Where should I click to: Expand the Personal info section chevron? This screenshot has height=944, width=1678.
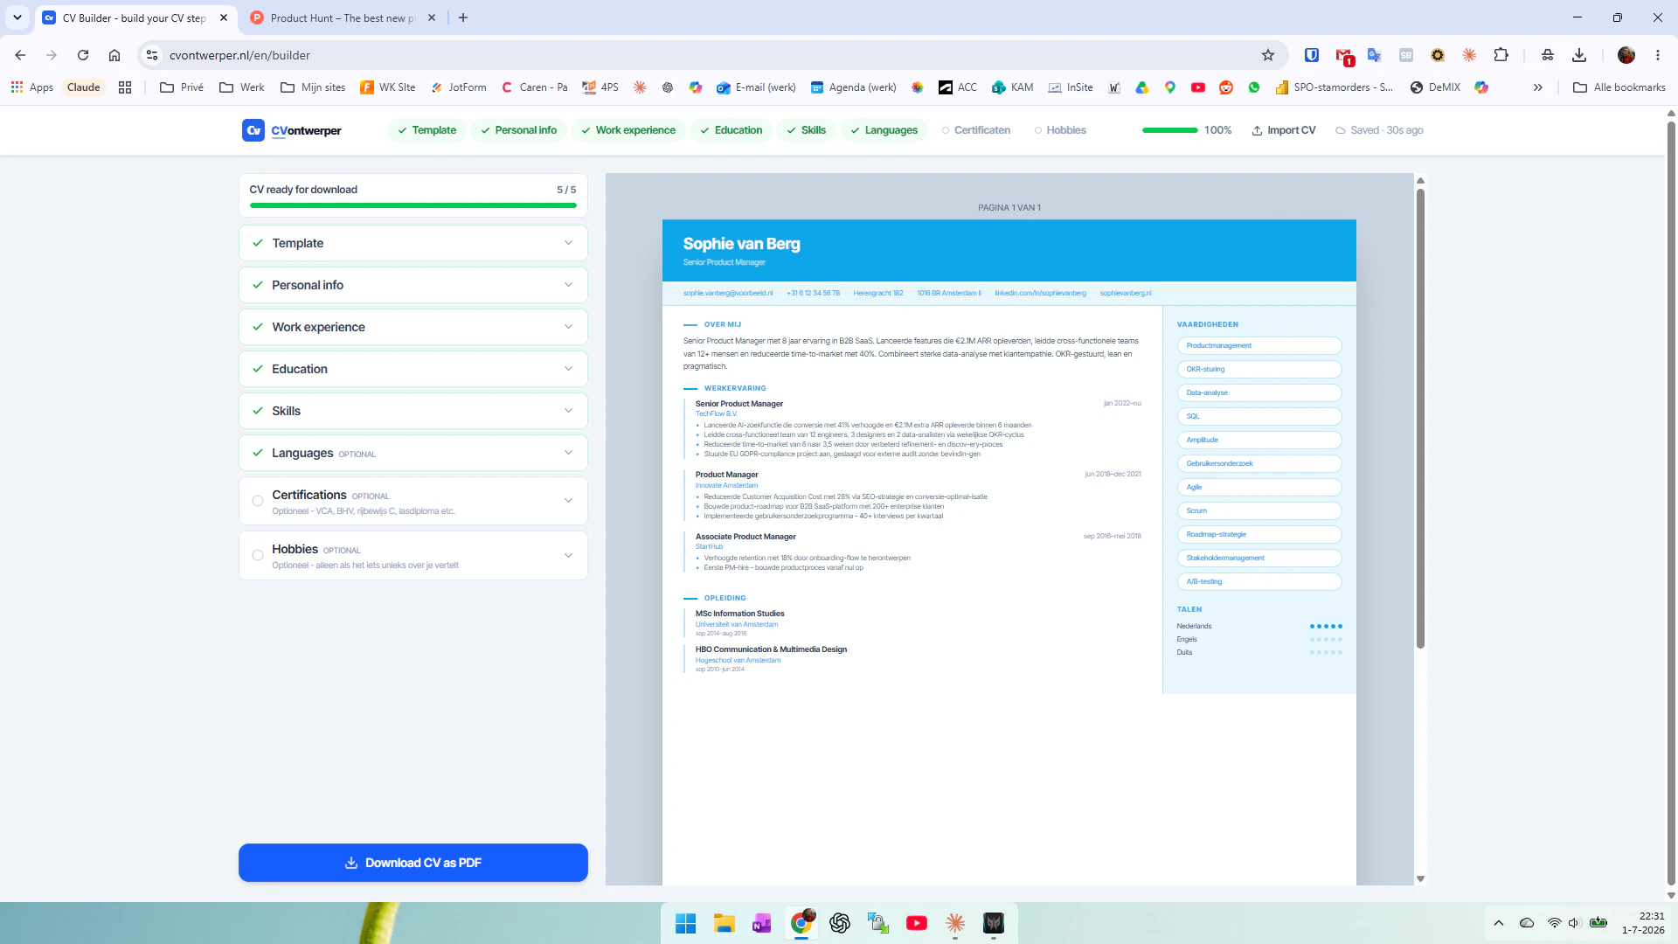(569, 285)
